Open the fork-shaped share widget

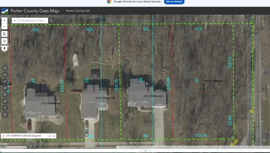click(5, 108)
